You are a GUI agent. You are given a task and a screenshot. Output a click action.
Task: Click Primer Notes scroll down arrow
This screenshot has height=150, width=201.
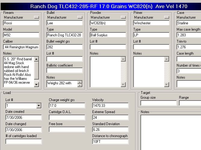(167, 85)
